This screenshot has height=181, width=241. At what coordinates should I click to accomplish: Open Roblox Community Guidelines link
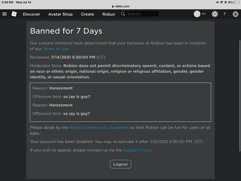(99, 127)
